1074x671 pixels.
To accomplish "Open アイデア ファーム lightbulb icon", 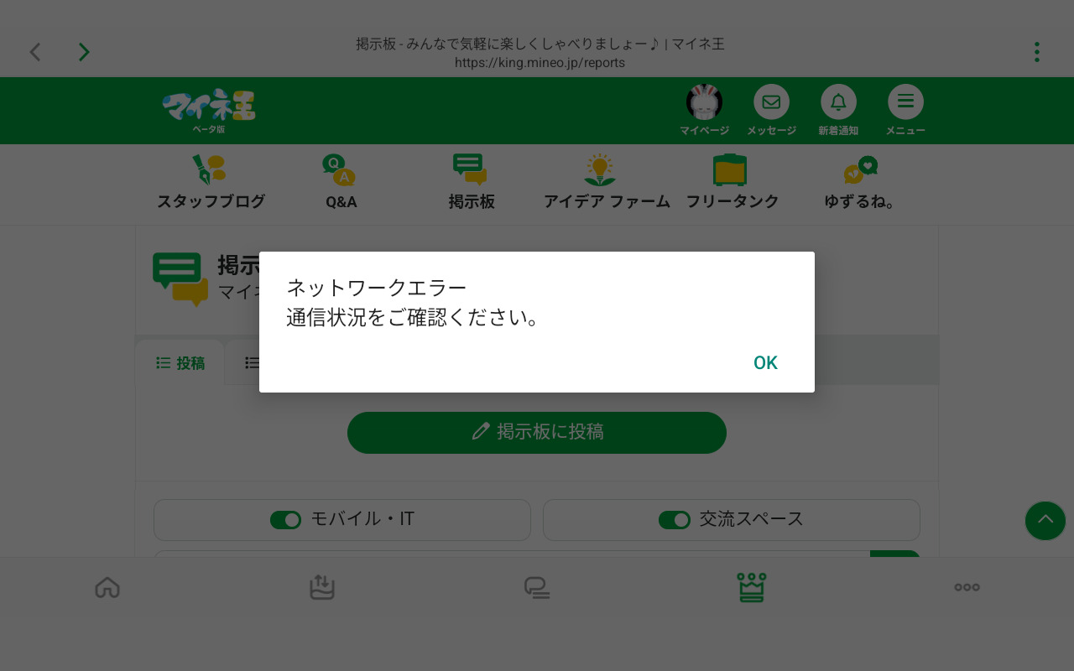I will coord(600,170).
